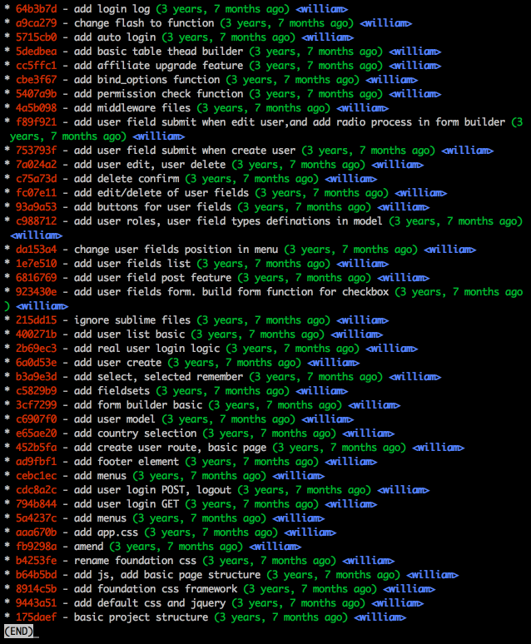Select message 'add country selection'

tap(135, 433)
